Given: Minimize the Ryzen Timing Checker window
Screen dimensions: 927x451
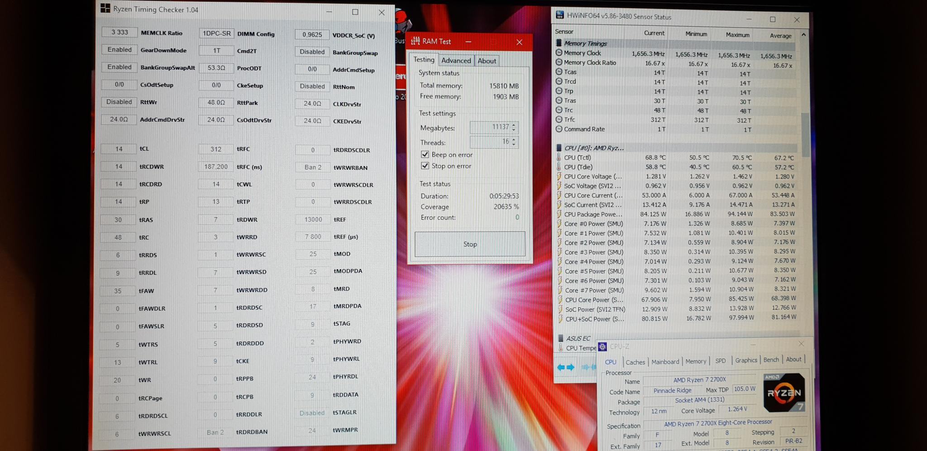Looking at the screenshot, I should coord(329,12).
